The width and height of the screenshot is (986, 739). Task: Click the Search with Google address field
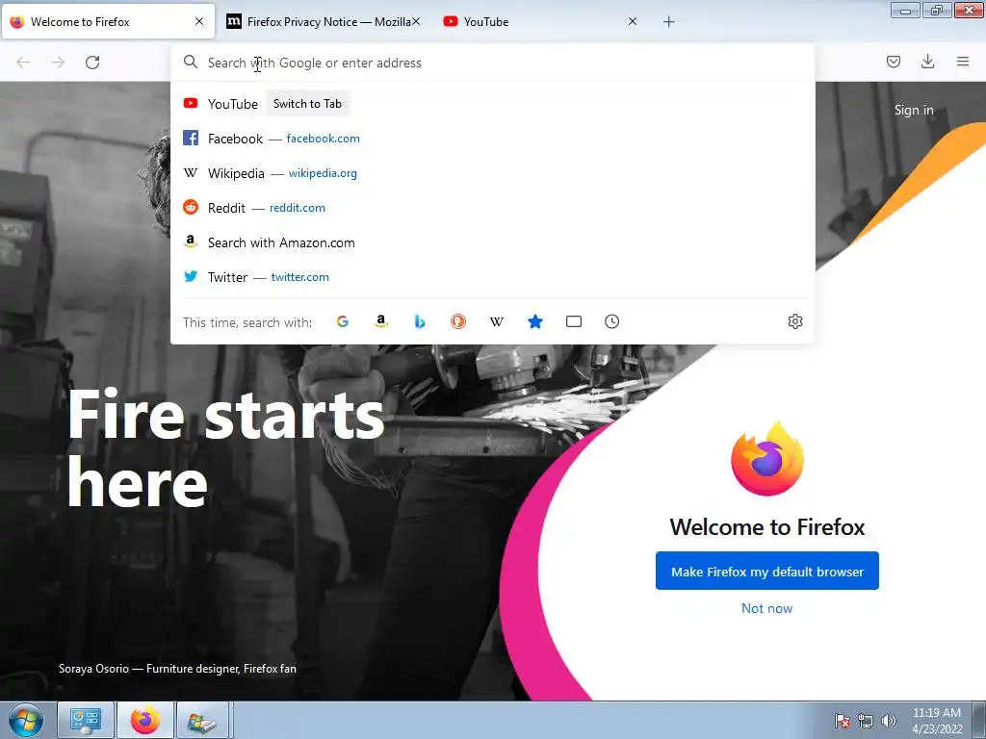click(492, 63)
